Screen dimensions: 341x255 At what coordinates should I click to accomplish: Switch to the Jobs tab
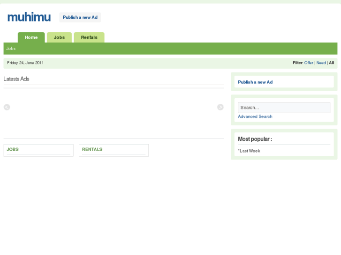tap(59, 37)
